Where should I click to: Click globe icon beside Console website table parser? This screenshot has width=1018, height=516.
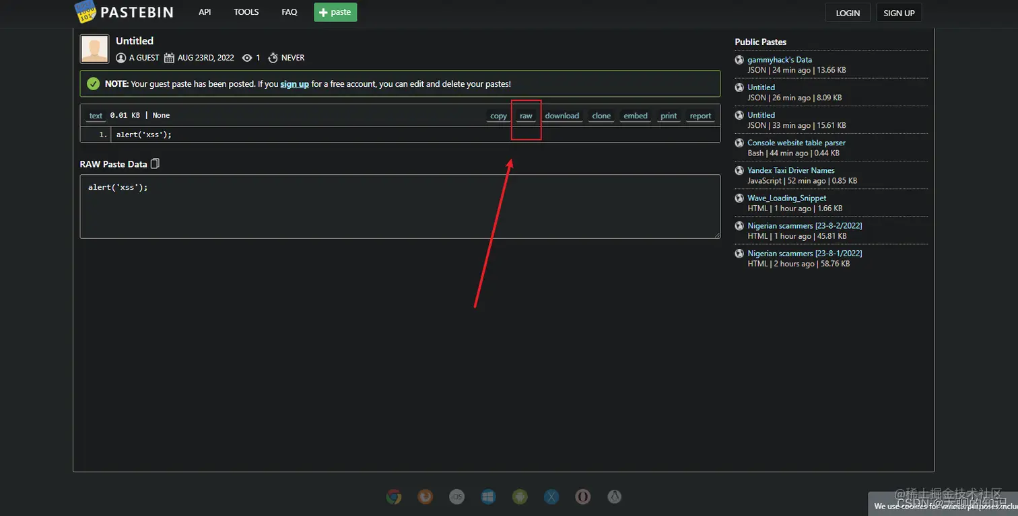(x=740, y=143)
